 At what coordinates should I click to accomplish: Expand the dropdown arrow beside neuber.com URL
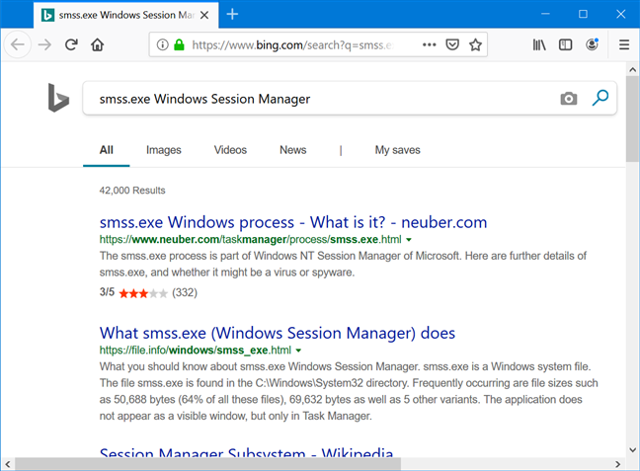(409, 240)
